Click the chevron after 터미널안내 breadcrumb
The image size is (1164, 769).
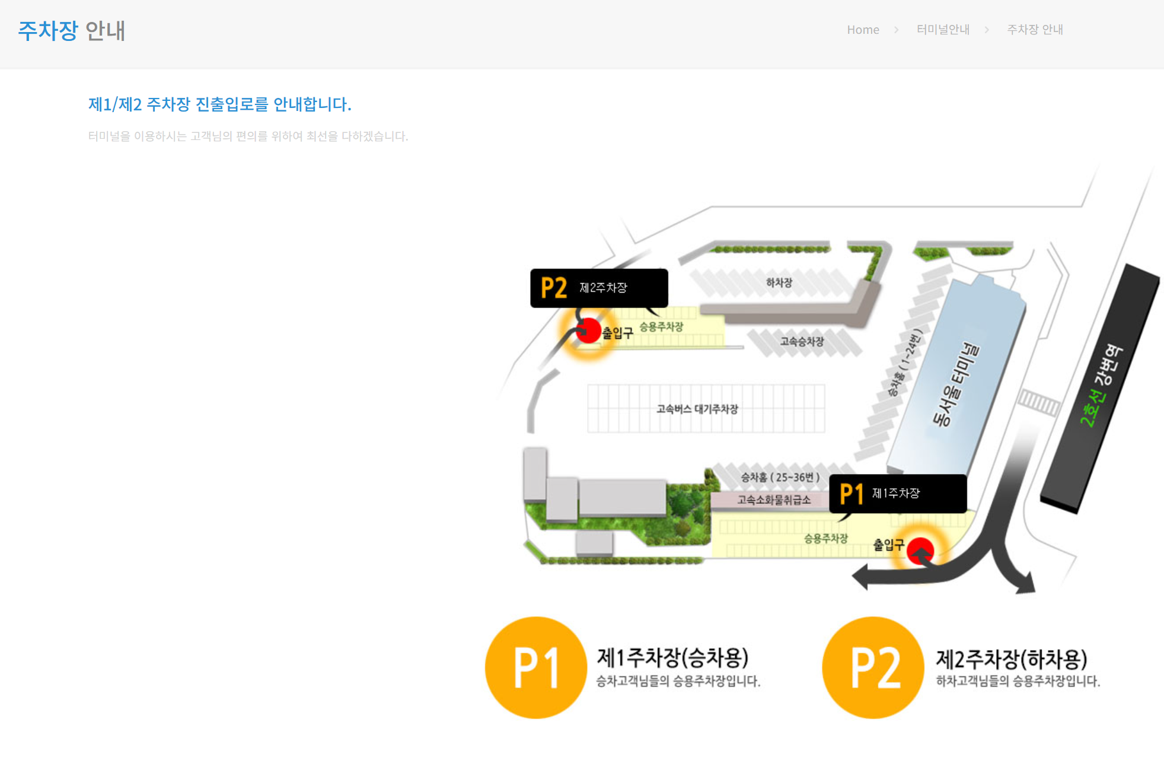click(x=987, y=30)
